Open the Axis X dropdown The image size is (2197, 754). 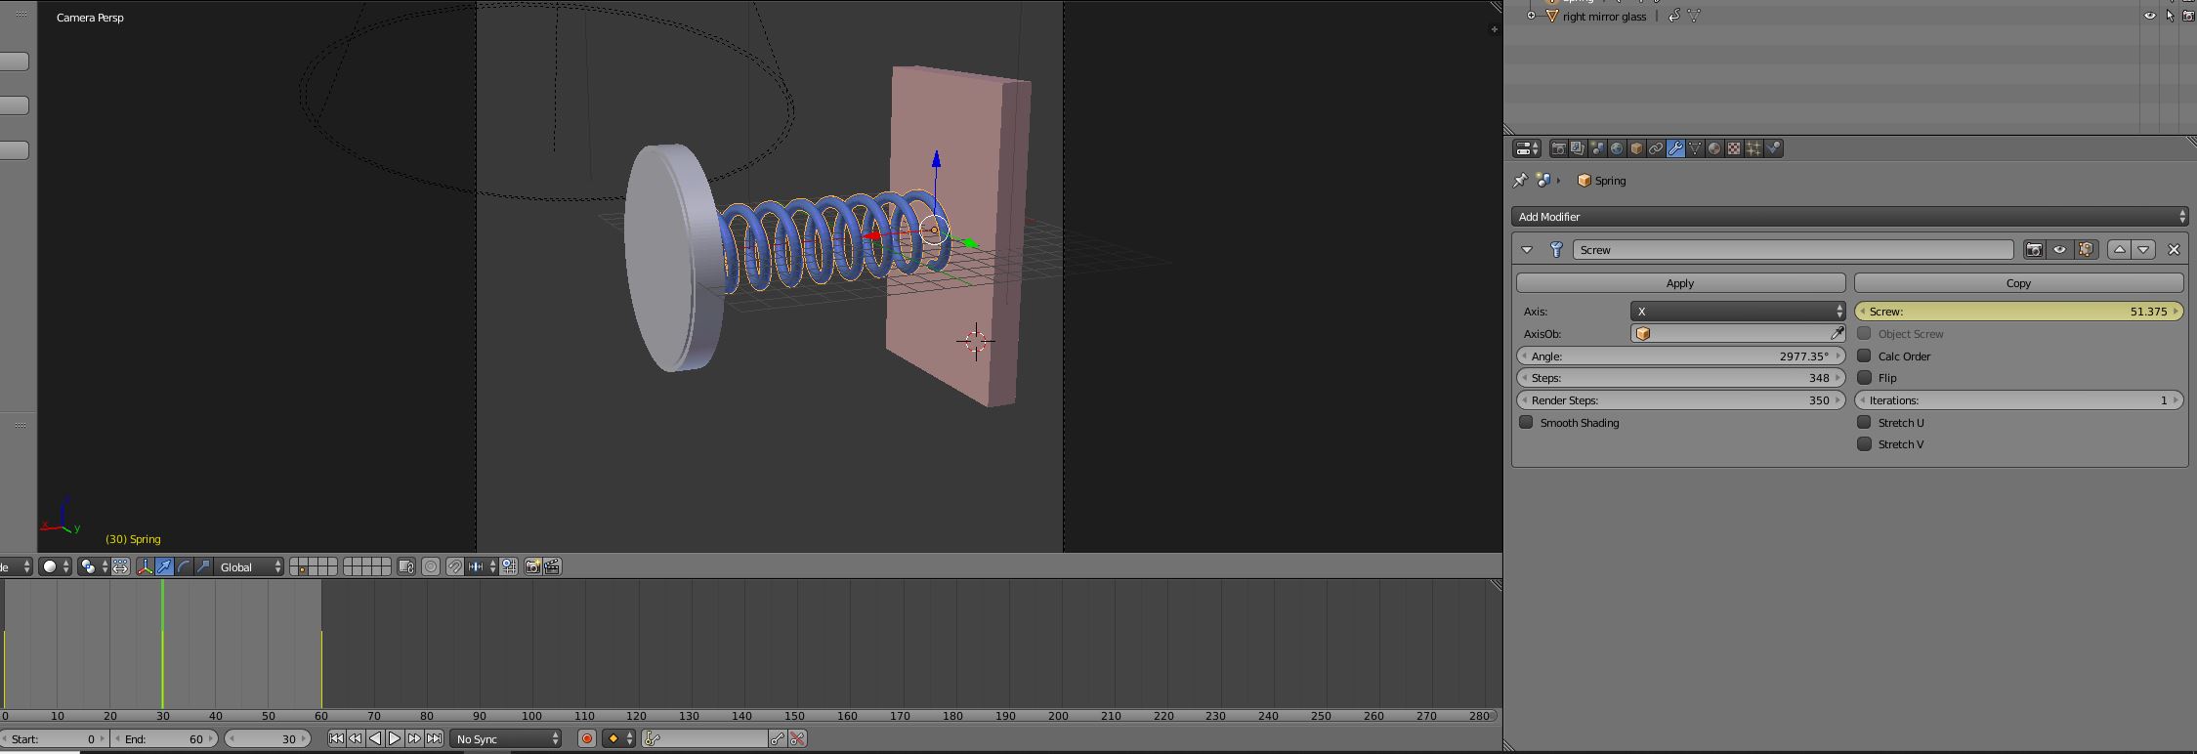tap(1737, 312)
